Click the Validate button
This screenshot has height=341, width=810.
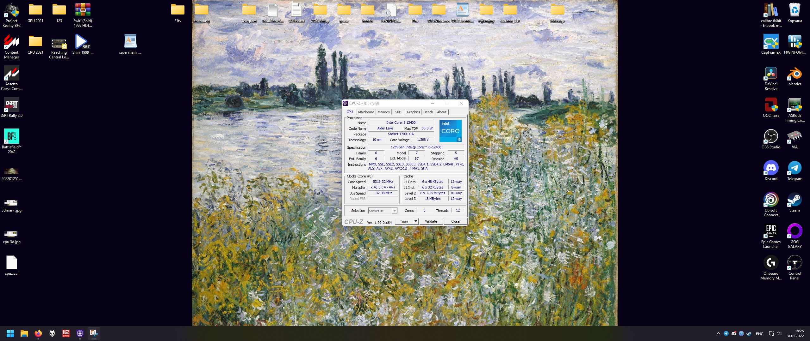[431, 221]
